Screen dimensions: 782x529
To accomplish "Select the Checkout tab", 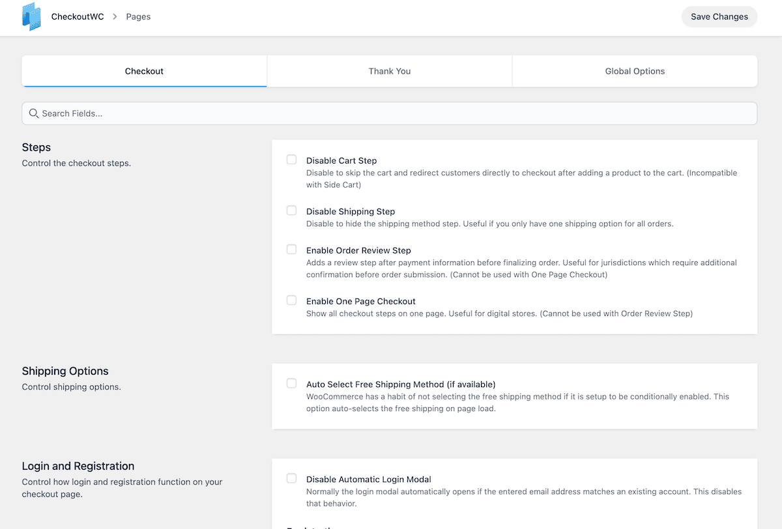I will tap(144, 71).
